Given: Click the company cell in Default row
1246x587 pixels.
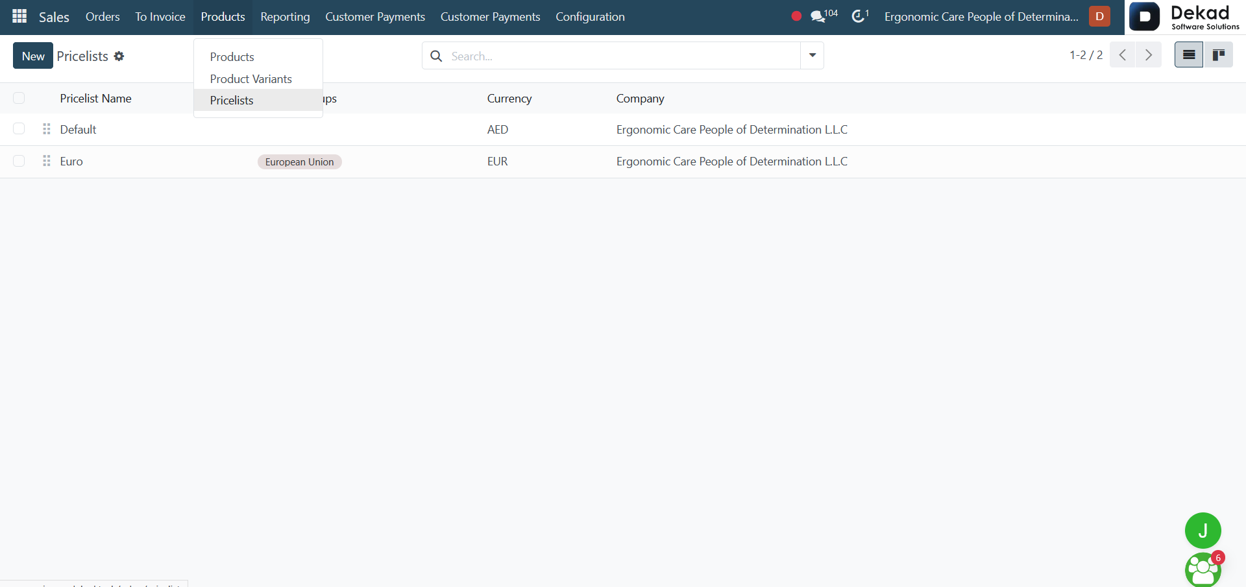Looking at the screenshot, I should (732, 130).
